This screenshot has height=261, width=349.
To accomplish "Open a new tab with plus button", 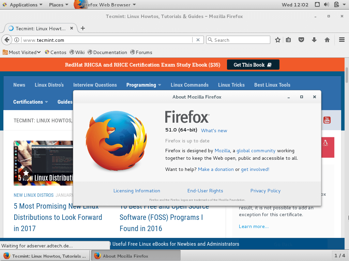I will point(83,28).
